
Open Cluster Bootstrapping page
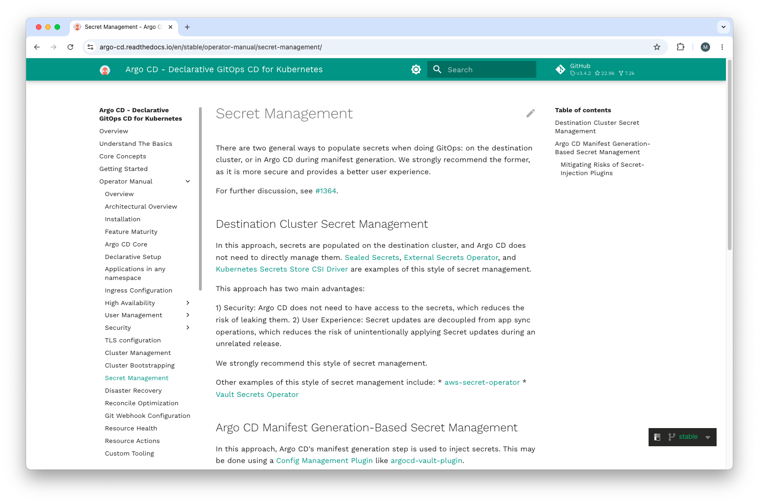pyautogui.click(x=140, y=365)
